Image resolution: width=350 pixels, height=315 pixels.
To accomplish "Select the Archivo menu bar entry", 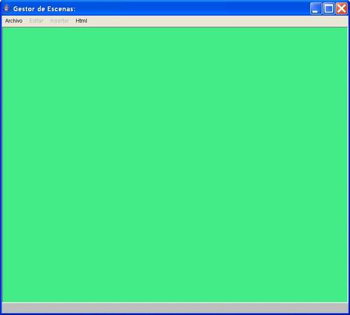I will point(14,21).
